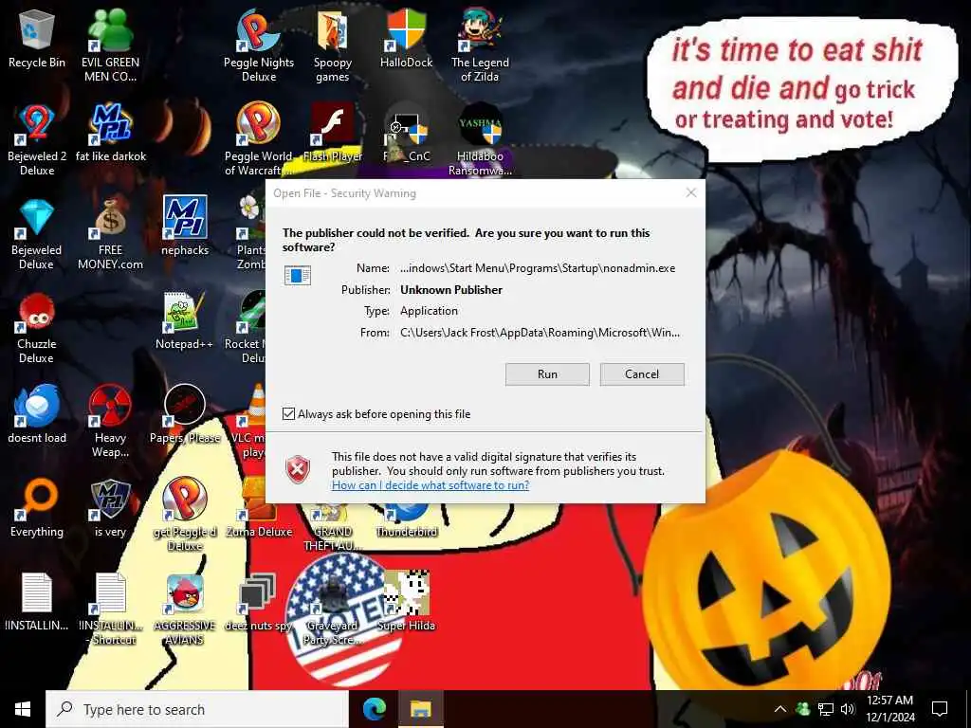Open the taskbar clock showing 12:57 AM
This screenshot has height=728, width=971.
(889, 709)
